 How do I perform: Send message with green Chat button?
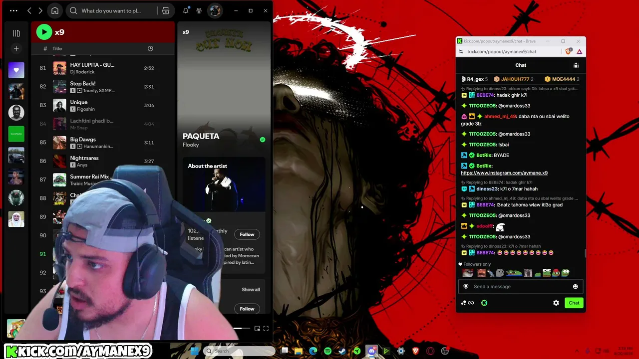pos(574,303)
